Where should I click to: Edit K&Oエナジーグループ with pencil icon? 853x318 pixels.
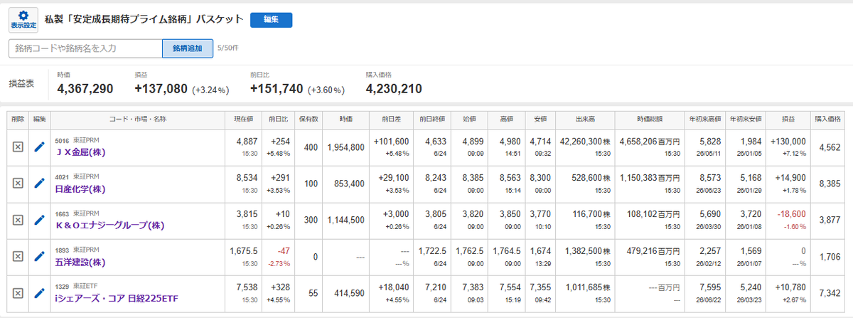coord(39,219)
